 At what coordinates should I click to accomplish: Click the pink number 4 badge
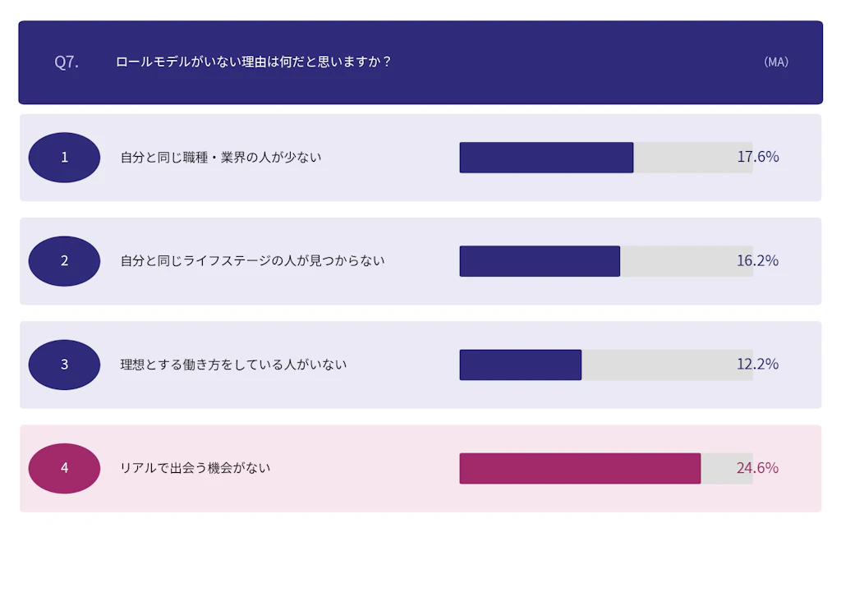64,468
